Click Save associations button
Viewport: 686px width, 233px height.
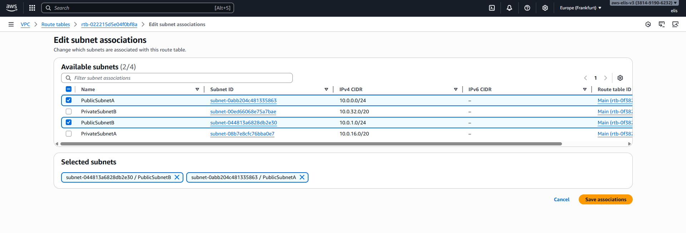tap(606, 199)
